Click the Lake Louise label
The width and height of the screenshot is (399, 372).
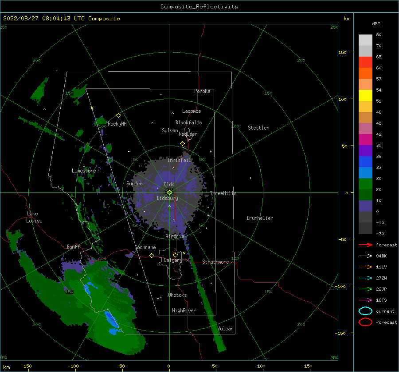coord(34,217)
